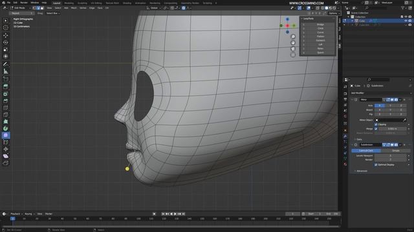Viewport: 414px width, 232px height.
Task: Open the Global orientation dropdown
Action: pyautogui.click(x=154, y=8)
